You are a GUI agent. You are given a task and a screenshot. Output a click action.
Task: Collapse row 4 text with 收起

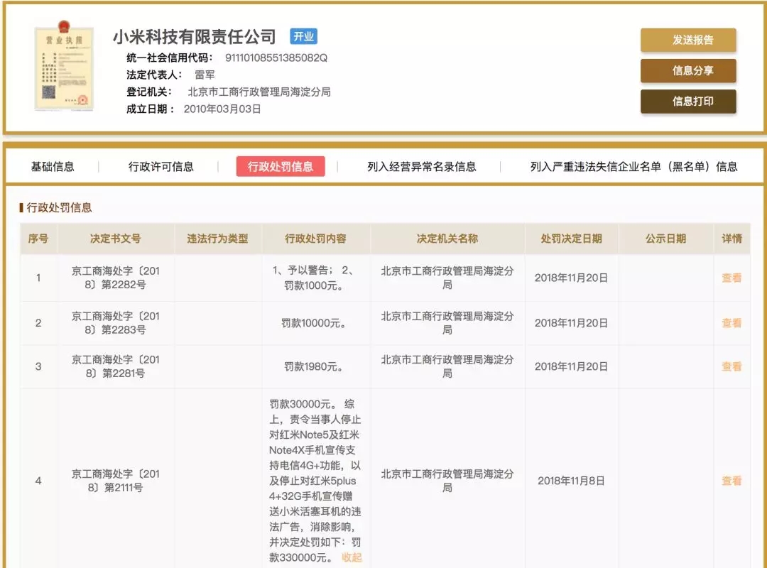click(x=352, y=557)
